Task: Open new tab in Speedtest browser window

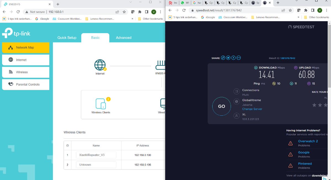Action: [x=278, y=3]
